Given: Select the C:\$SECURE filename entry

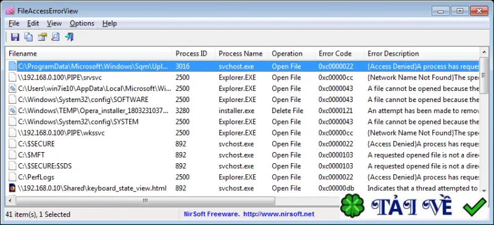Looking at the screenshot, I should tap(36, 144).
